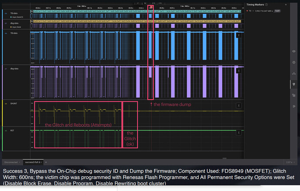
Task: Click the yellow decoded serial data bar for dbg-data
Action: tap(136, 21)
